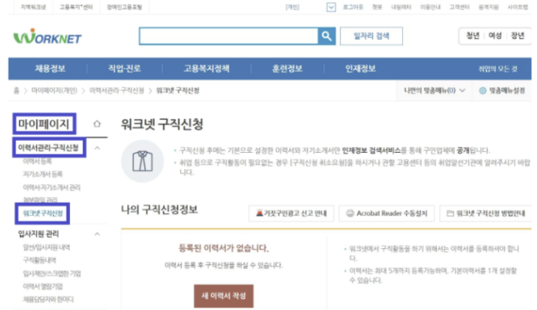Open 이력서 등록 sidebar item

(x=38, y=161)
